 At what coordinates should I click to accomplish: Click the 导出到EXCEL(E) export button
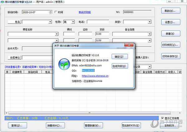[x=131, y=125]
